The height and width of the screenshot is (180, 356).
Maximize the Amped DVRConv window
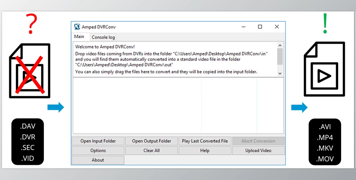coord(260,27)
